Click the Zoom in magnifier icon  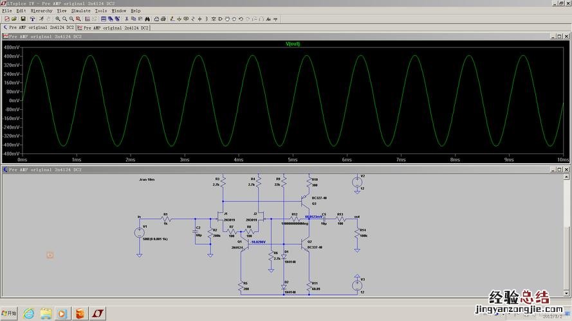[x=57, y=19]
